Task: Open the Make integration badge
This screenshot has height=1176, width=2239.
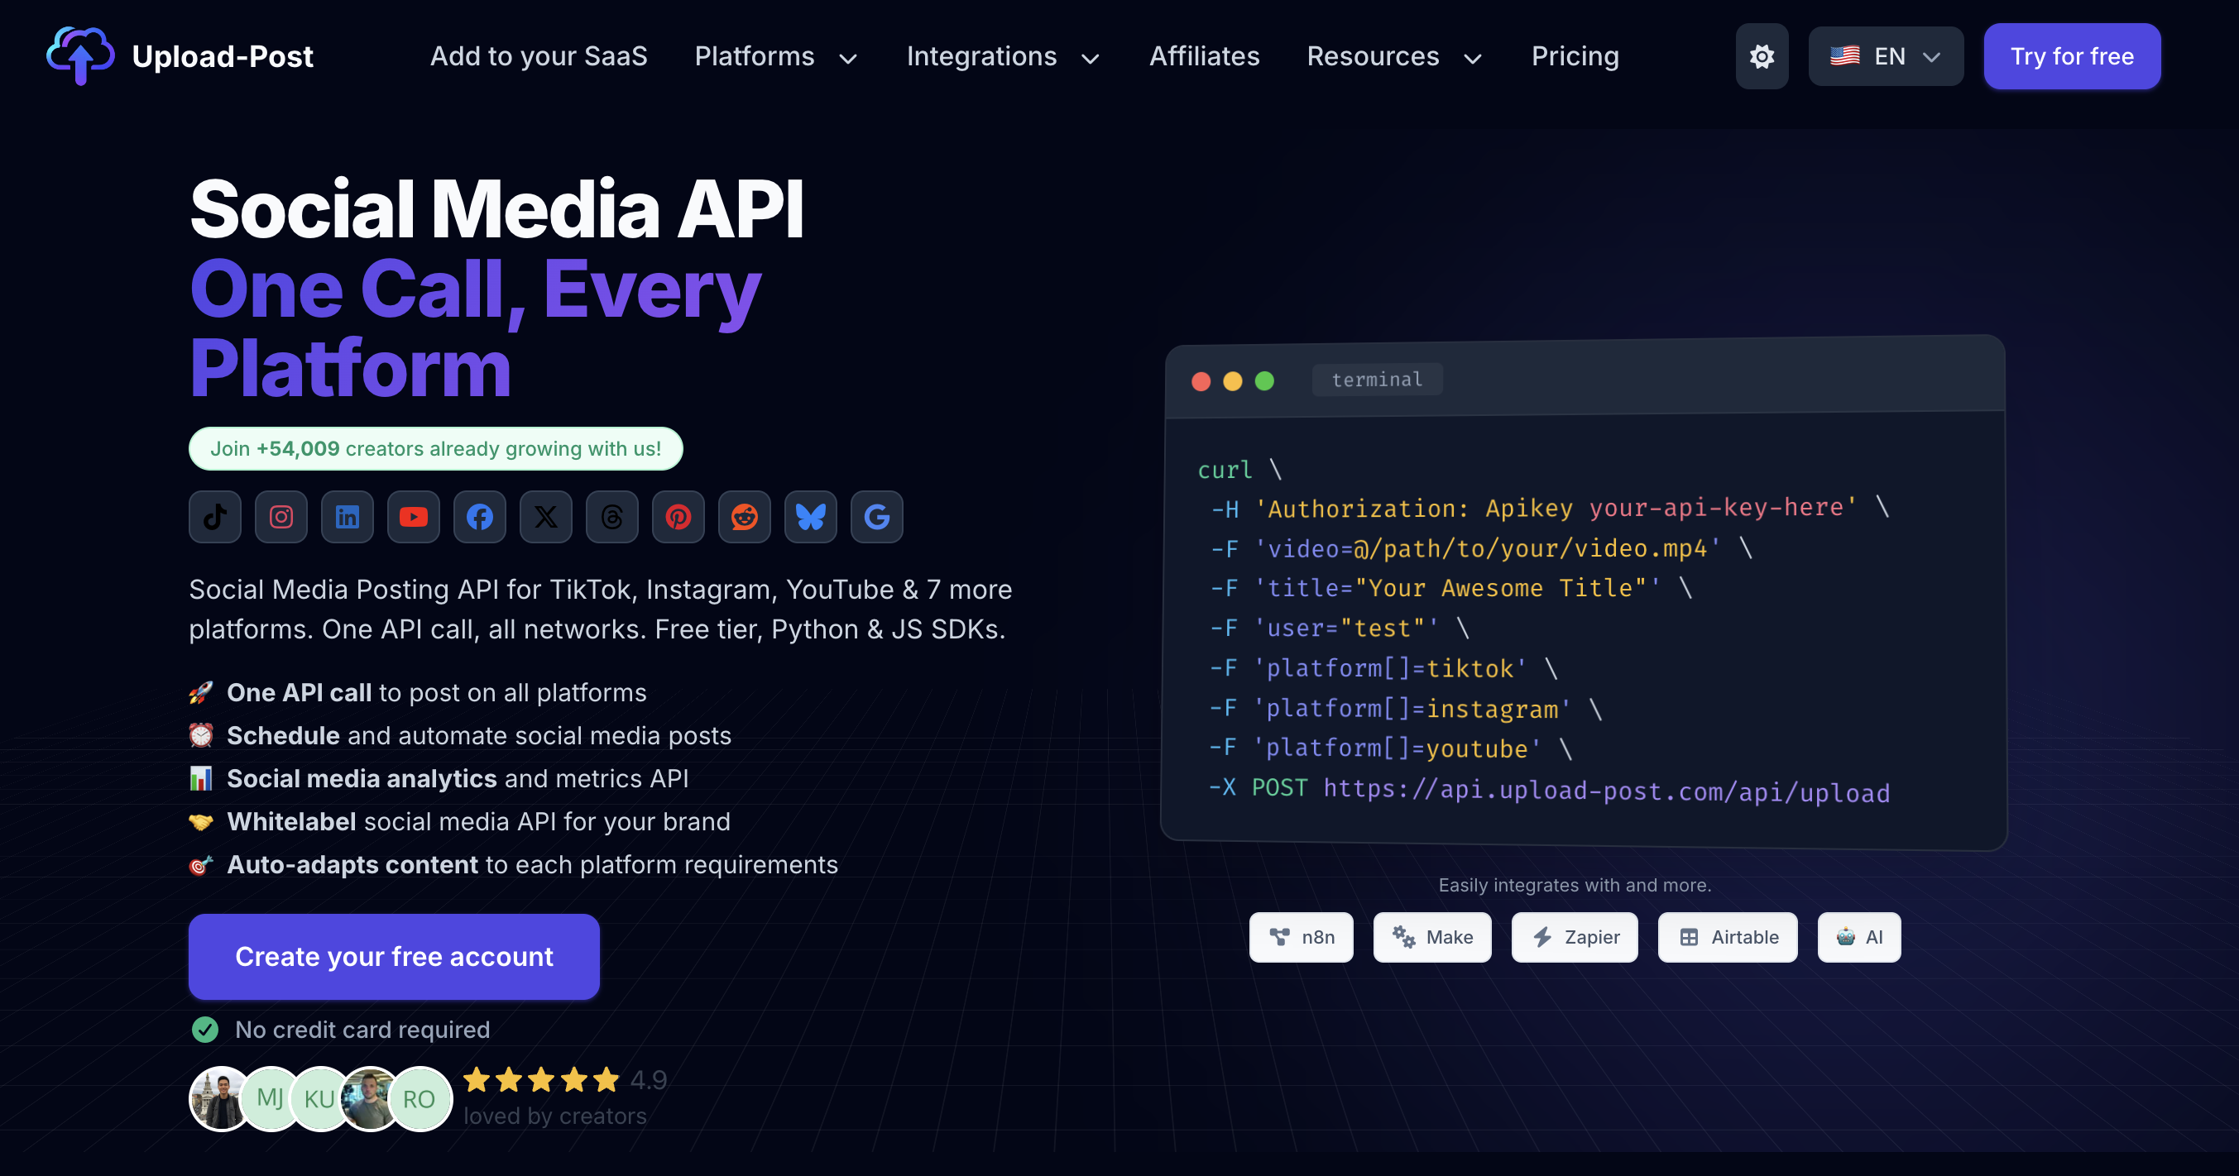Action: click(1432, 937)
